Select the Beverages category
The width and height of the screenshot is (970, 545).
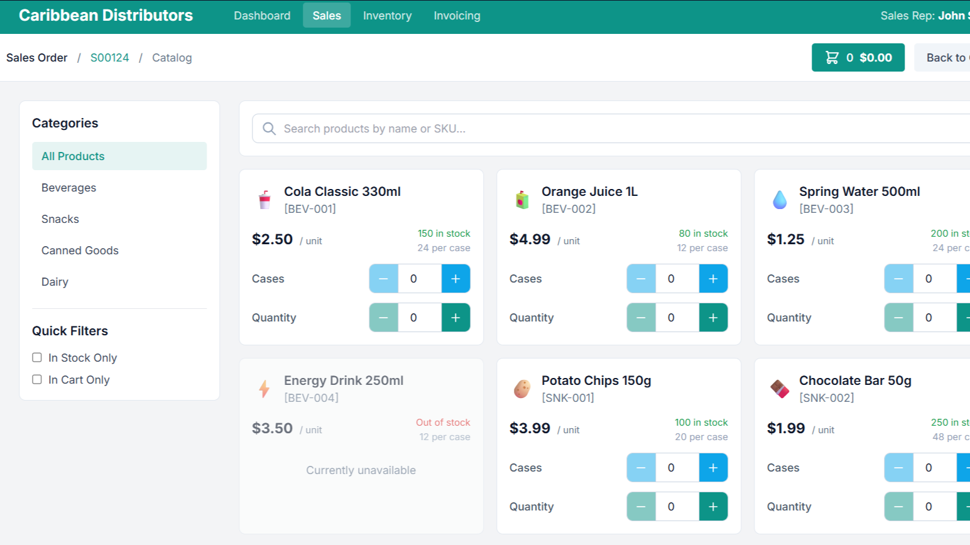tap(68, 187)
